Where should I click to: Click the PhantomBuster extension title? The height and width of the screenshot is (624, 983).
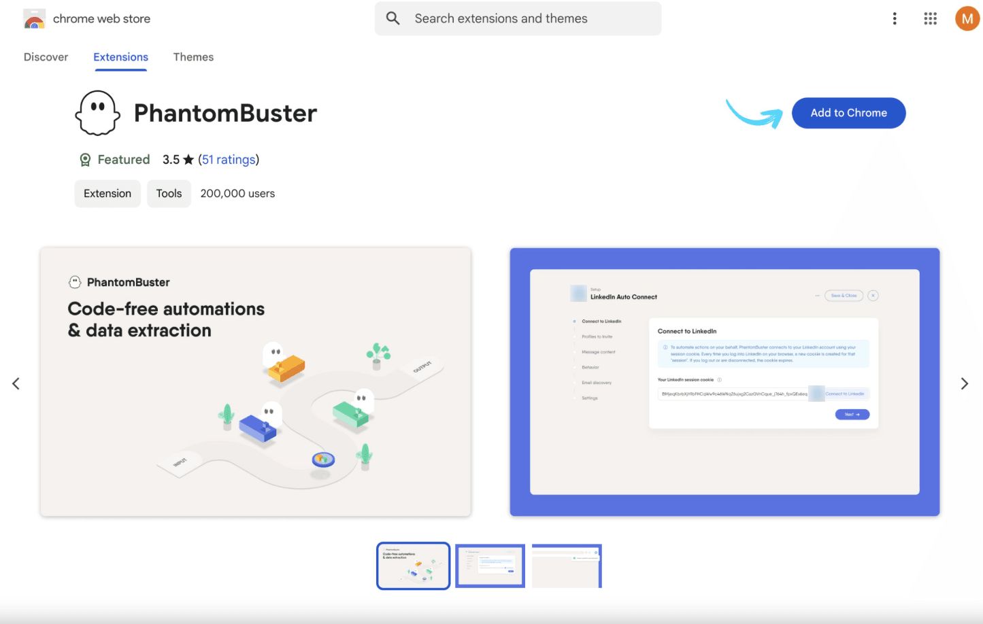click(225, 113)
